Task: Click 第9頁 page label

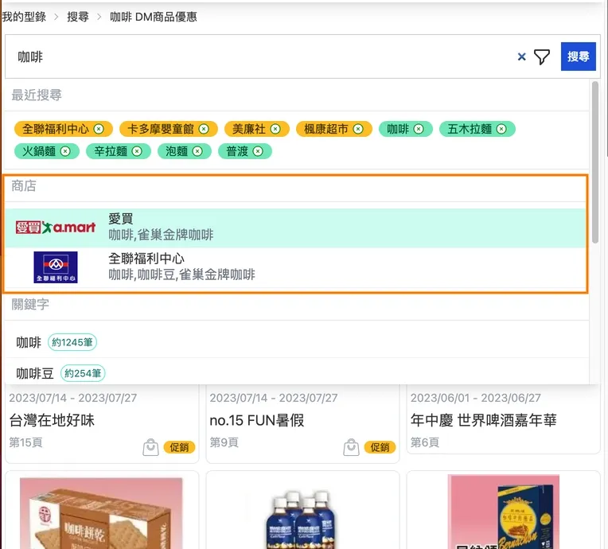Action: (224, 442)
